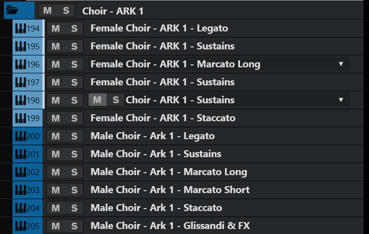Open dropdown arrow on Sustains track 198
Image resolution: width=369 pixels, height=234 pixels.
[341, 100]
